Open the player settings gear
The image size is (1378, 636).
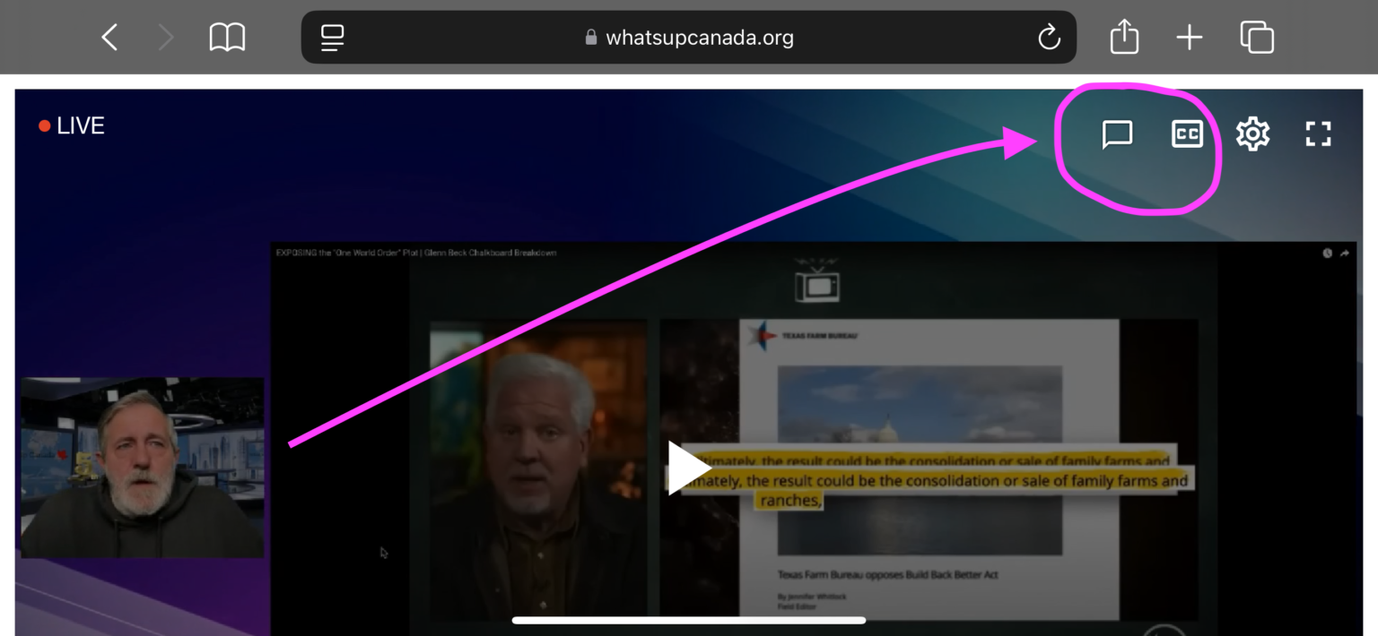pyautogui.click(x=1252, y=134)
